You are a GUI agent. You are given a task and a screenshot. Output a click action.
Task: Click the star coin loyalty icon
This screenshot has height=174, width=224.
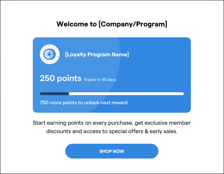49,54
